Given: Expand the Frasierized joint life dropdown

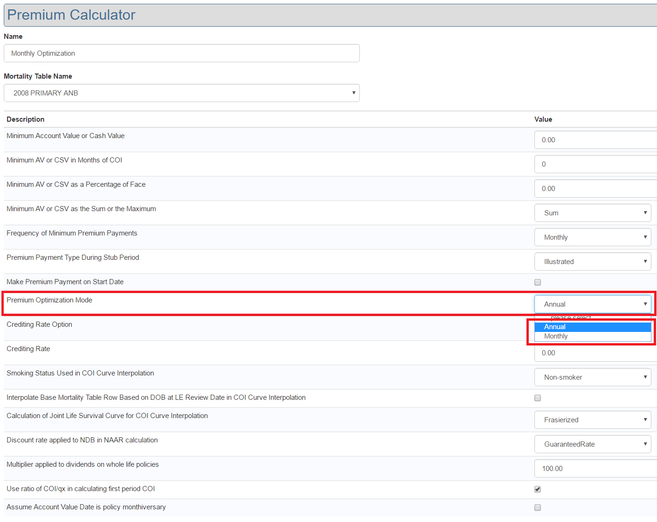Looking at the screenshot, I should [x=592, y=420].
